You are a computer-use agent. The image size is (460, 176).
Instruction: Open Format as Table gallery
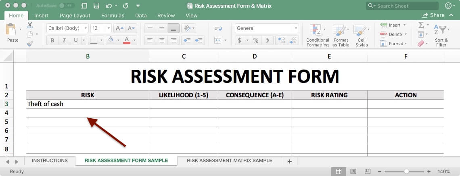[x=340, y=35]
